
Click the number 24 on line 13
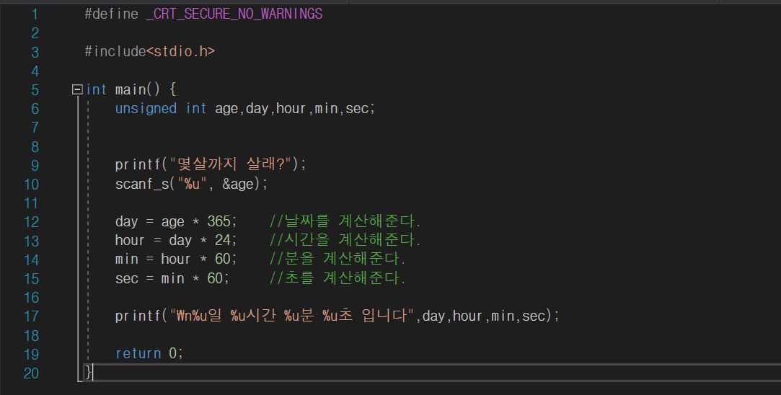[x=223, y=240]
